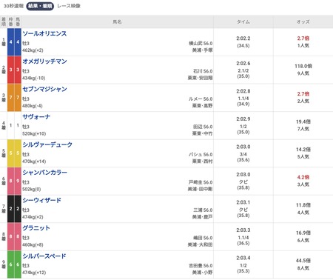
Task: Click the black frame number 2 cell
Action: pyautogui.click(x=10, y=209)
